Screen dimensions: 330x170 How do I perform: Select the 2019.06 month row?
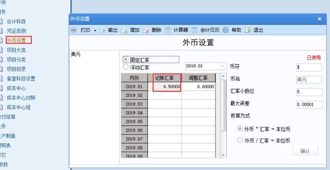point(134,130)
